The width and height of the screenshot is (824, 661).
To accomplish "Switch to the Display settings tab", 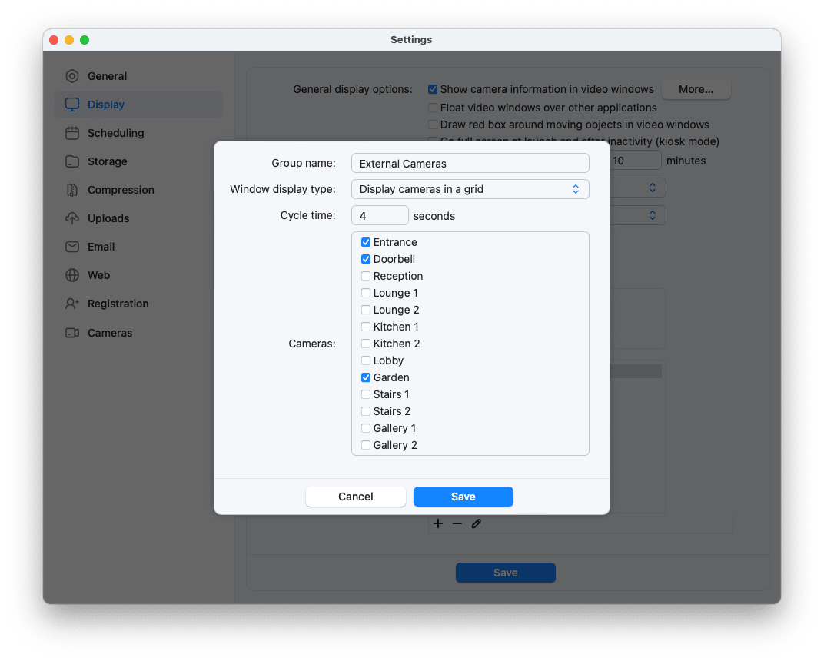I will (105, 105).
